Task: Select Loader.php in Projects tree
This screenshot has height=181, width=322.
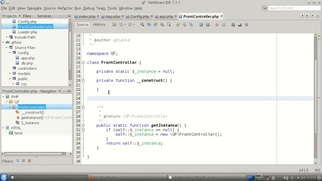Action: tap(27, 32)
